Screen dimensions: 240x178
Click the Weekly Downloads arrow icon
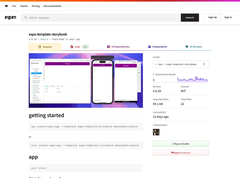(153, 74)
